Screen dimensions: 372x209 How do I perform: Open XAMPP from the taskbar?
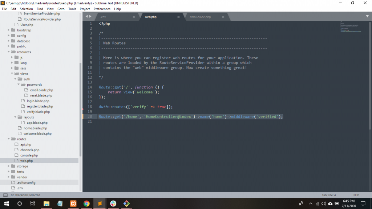pos(73,204)
